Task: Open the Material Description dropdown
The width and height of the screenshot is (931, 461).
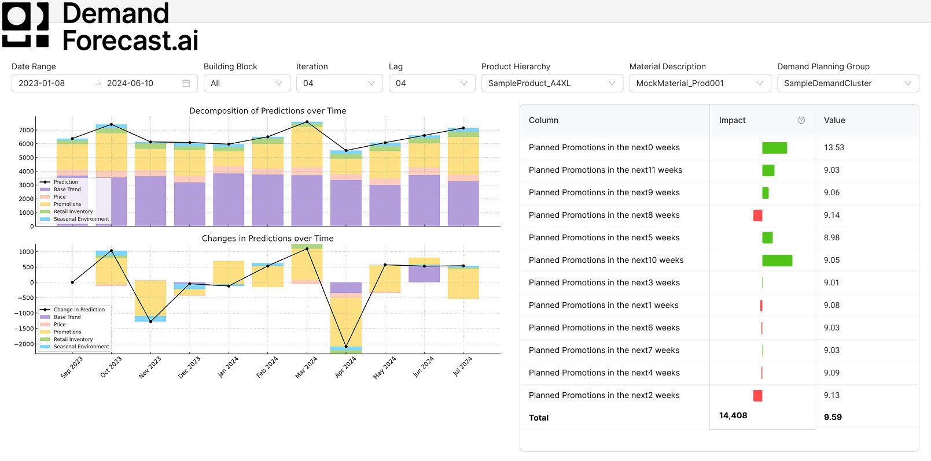Action: click(700, 83)
